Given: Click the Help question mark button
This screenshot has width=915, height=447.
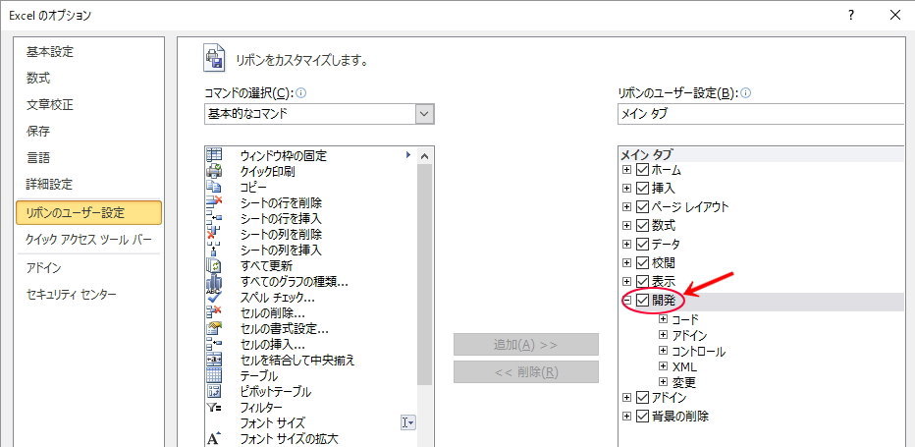Looking at the screenshot, I should coord(850,15).
